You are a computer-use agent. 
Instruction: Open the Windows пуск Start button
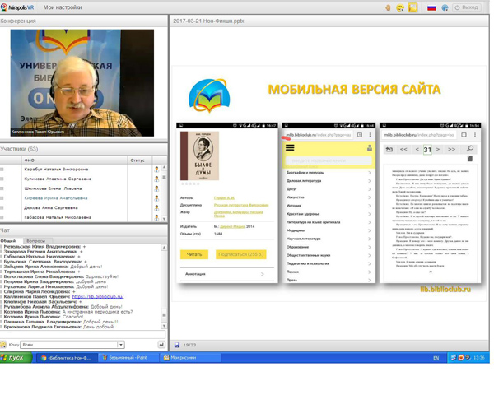pos(16,358)
